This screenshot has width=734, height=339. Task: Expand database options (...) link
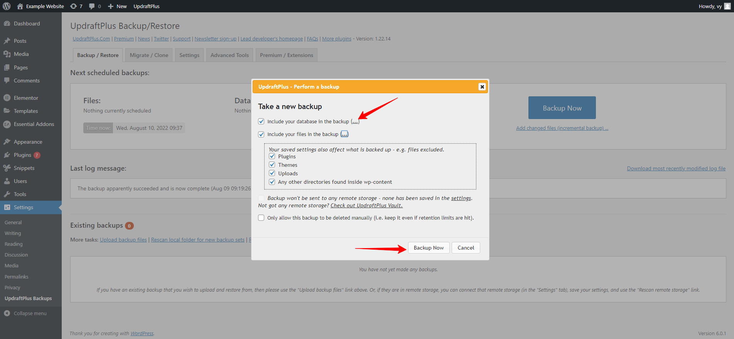pos(355,121)
